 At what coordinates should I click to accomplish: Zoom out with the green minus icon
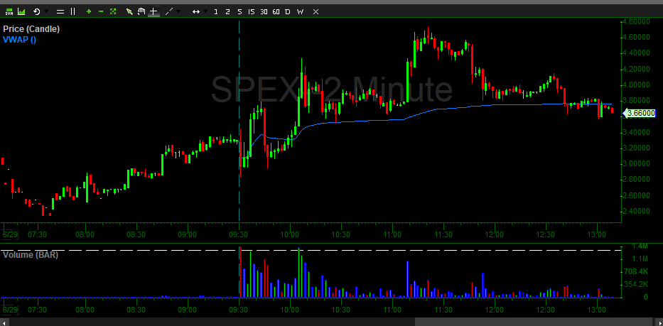pos(101,12)
